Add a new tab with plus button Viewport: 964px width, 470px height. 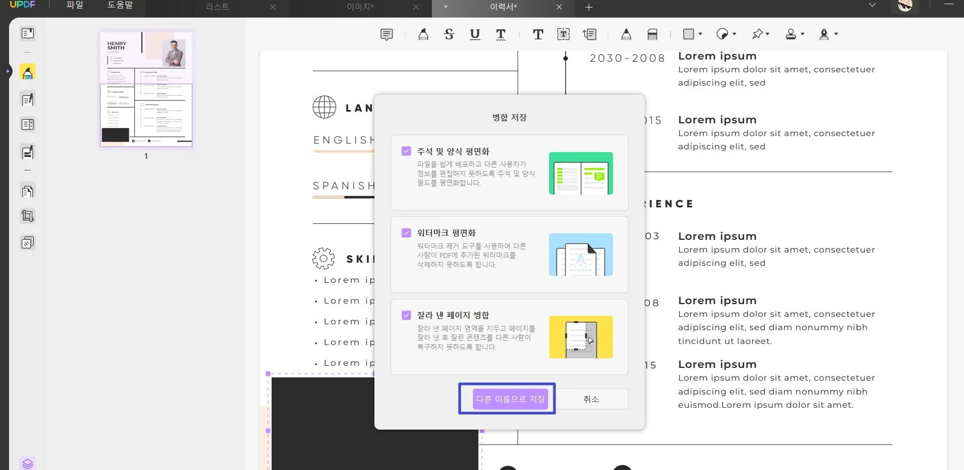coord(589,7)
